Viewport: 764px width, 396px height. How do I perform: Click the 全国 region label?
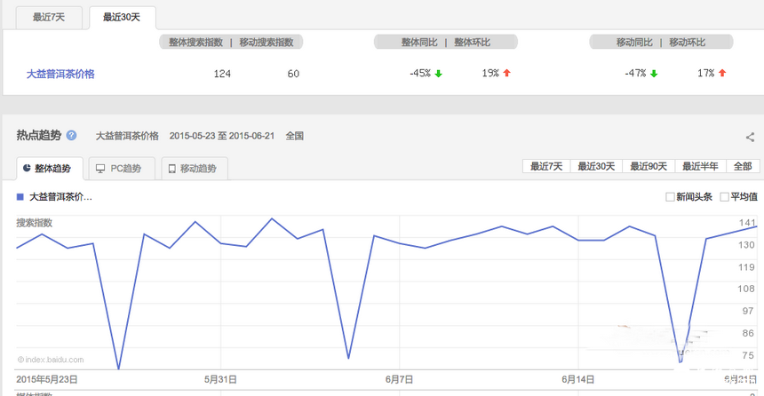tap(294, 136)
